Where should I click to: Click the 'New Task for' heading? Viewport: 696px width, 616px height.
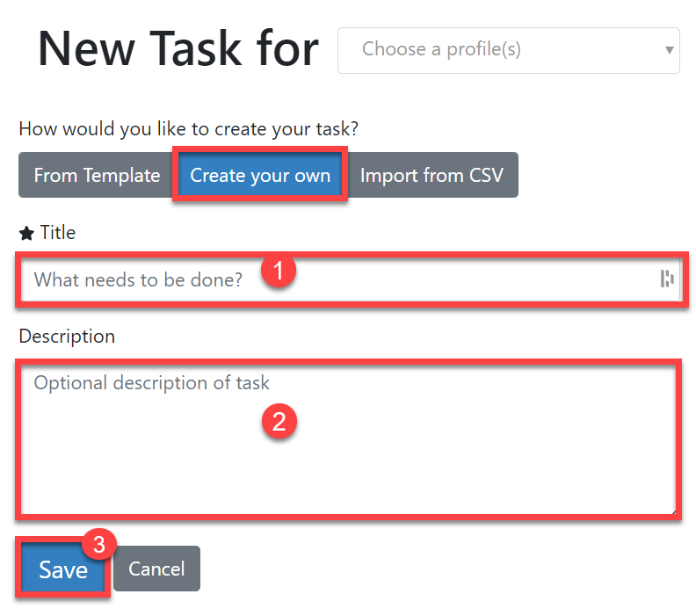[178, 49]
